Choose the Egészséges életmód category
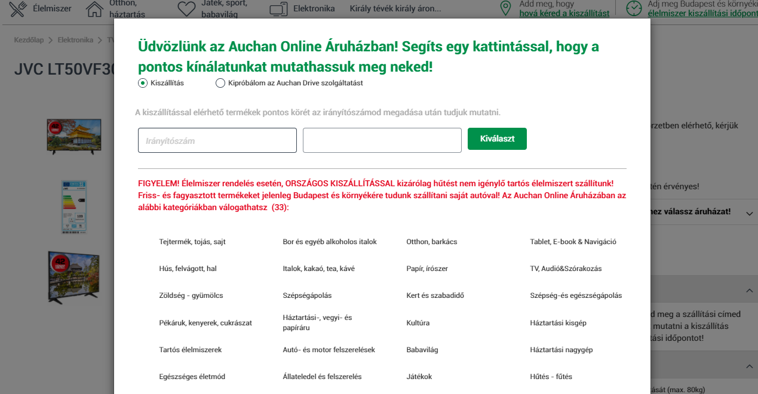The height and width of the screenshot is (394, 758). [x=192, y=377]
